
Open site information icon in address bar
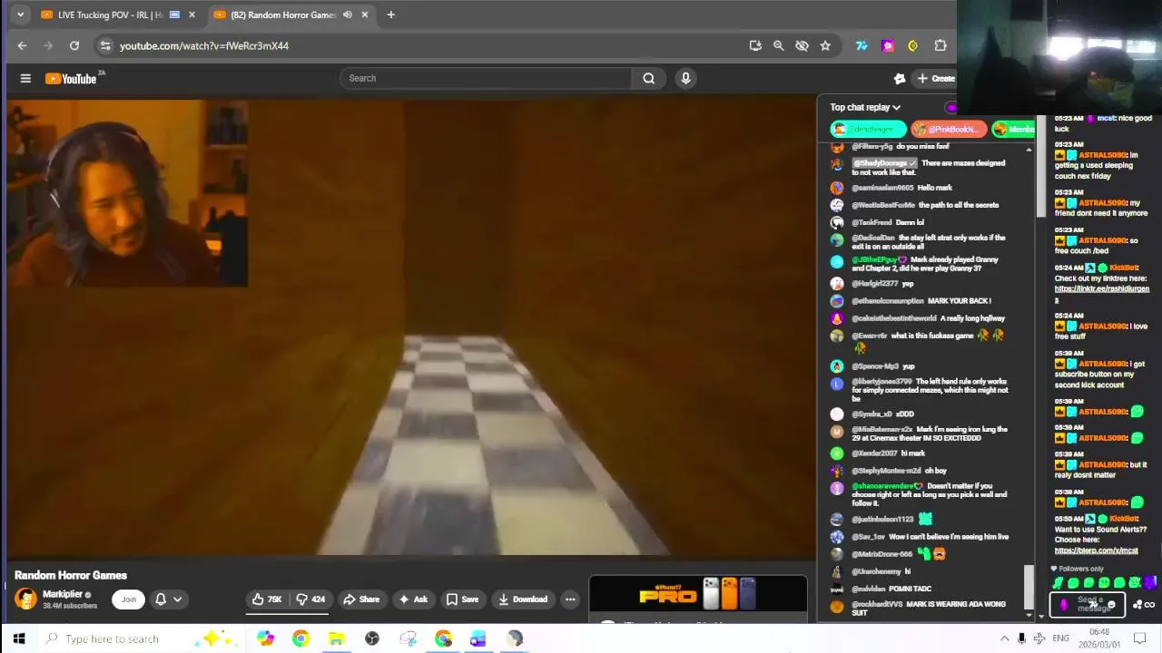click(x=105, y=45)
